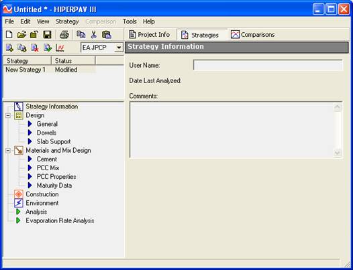This screenshot has width=353, height=270.
Task: Open the View menu
Action: click(x=43, y=21)
